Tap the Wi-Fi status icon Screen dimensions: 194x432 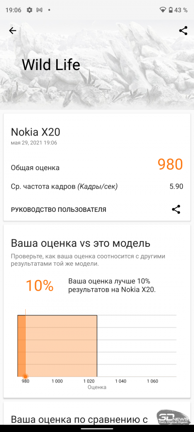click(162, 10)
